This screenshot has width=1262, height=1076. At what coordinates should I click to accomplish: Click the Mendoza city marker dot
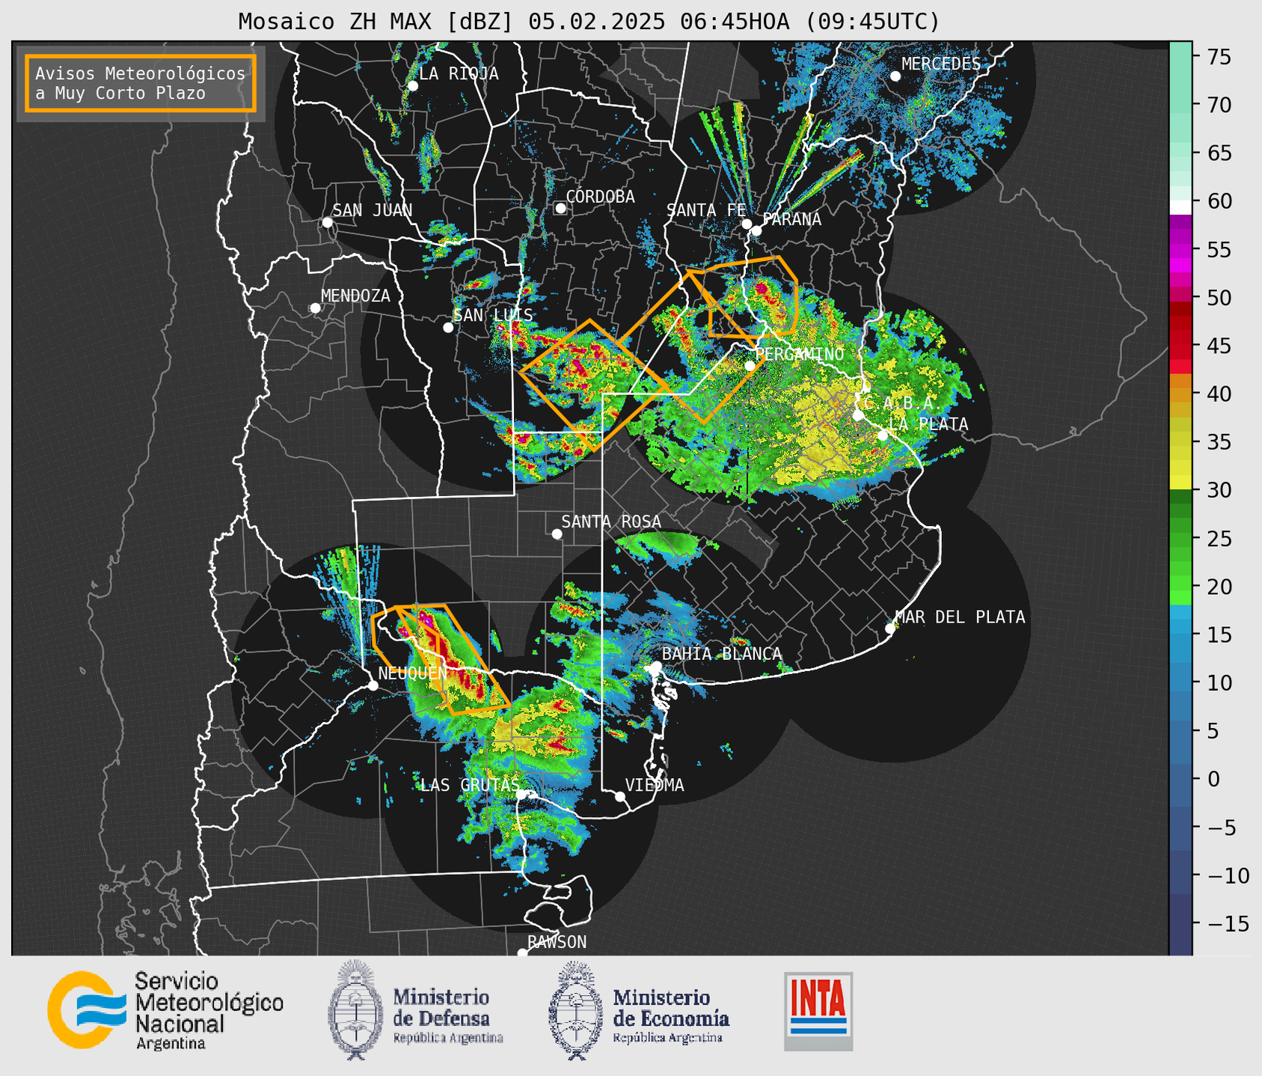[x=315, y=308]
